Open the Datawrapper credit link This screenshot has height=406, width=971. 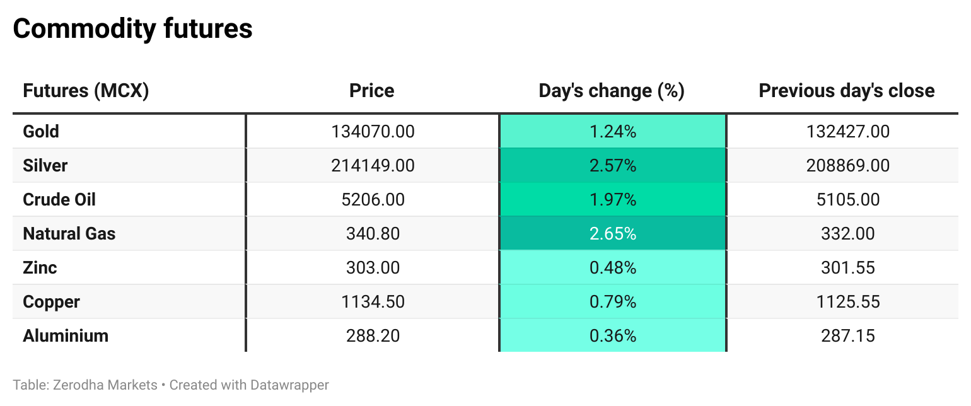pos(289,385)
